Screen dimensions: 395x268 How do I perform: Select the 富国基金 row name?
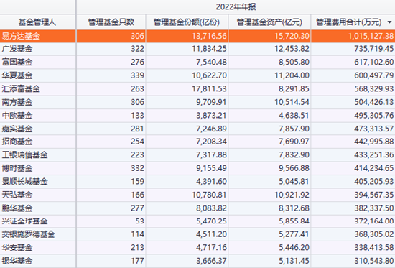[x=17, y=62]
